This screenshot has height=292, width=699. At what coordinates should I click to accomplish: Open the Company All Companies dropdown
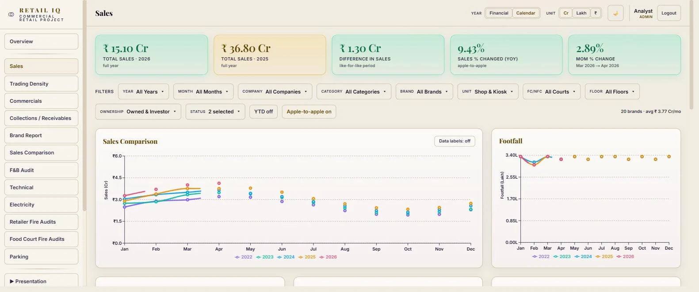(275, 92)
